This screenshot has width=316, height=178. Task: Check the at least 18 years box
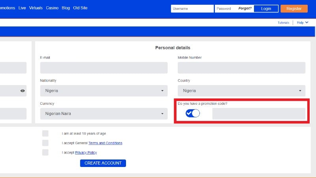tap(45, 133)
